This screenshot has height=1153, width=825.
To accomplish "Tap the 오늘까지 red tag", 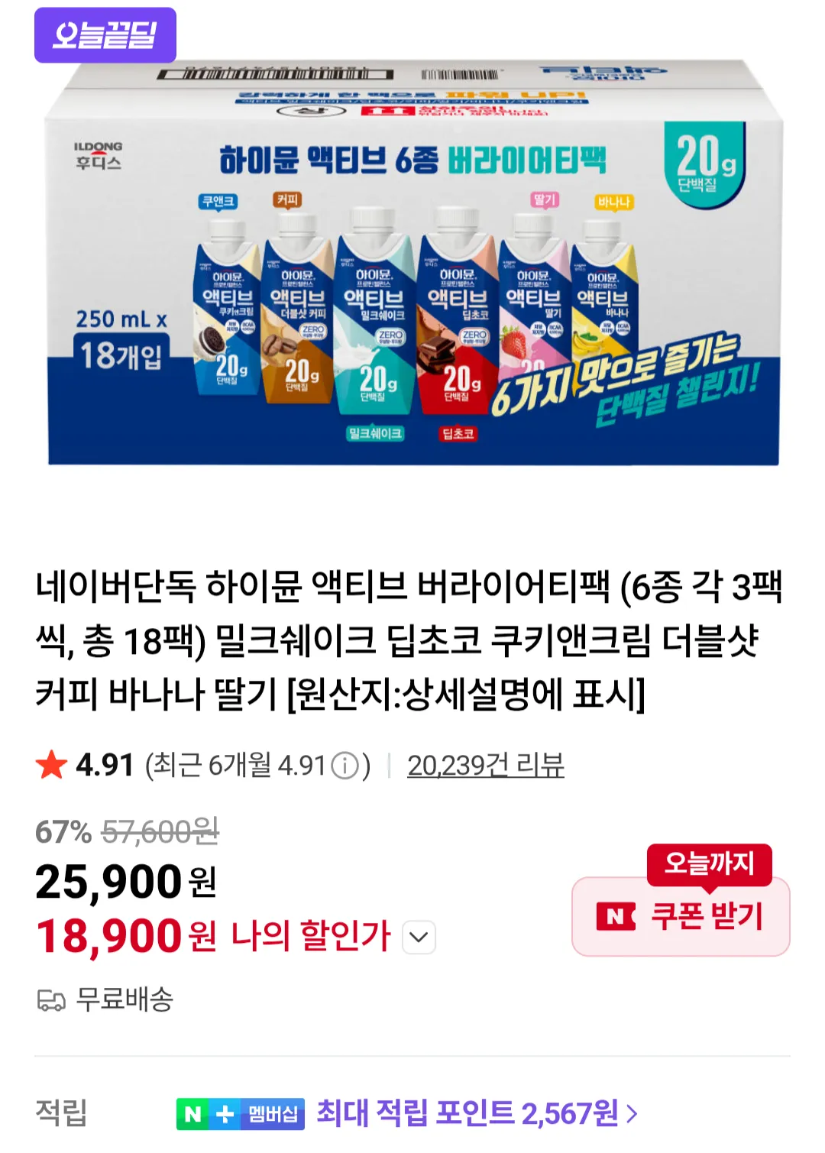I will (709, 863).
